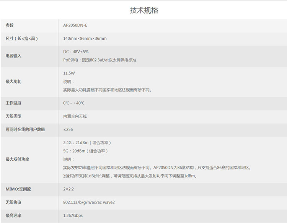Screen dimensions: 287x224
Task: Click the 2.4G：21dBm（组合功率）line
Action: point(87,143)
